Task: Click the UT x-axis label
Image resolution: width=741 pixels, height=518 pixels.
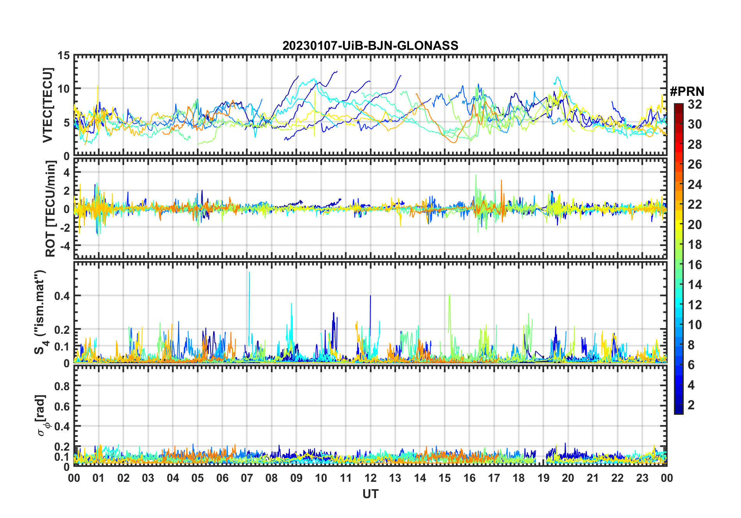Action: pyautogui.click(x=370, y=494)
